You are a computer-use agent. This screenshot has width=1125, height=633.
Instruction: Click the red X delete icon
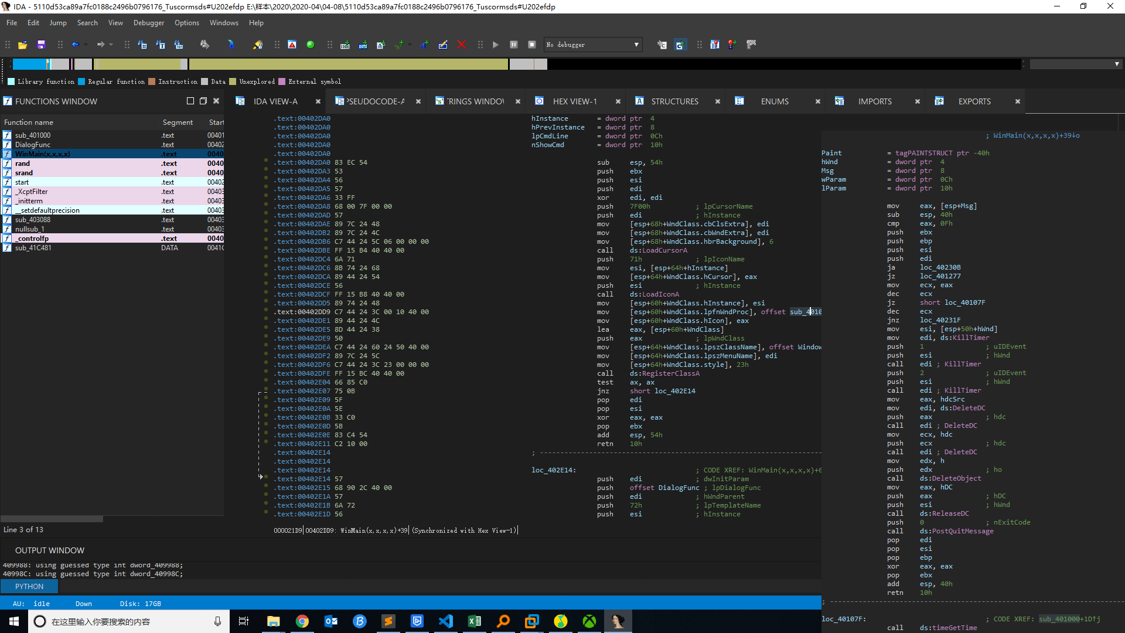coord(461,45)
